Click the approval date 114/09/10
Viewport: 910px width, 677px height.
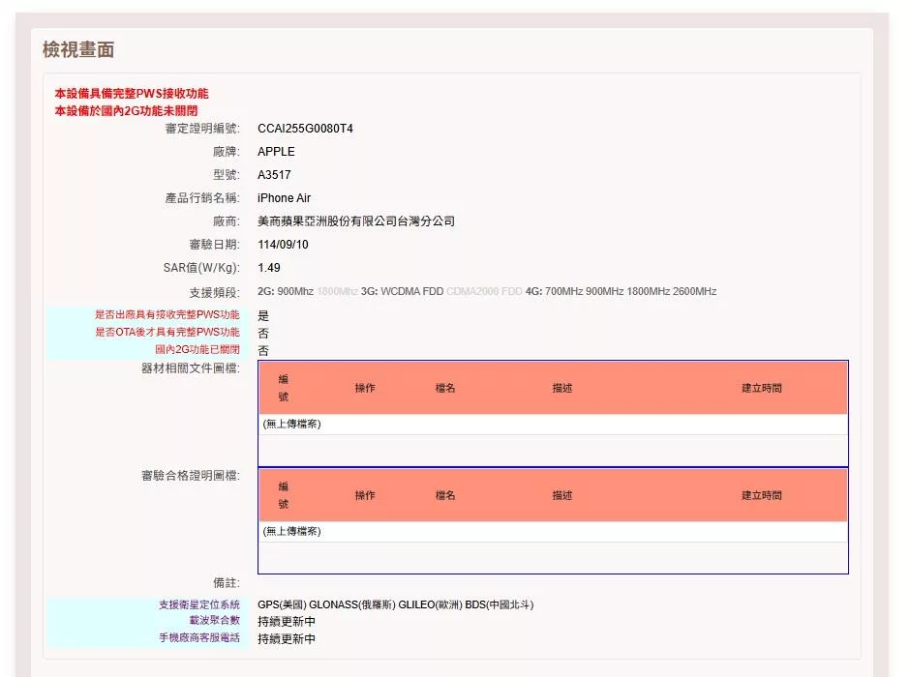(x=283, y=245)
